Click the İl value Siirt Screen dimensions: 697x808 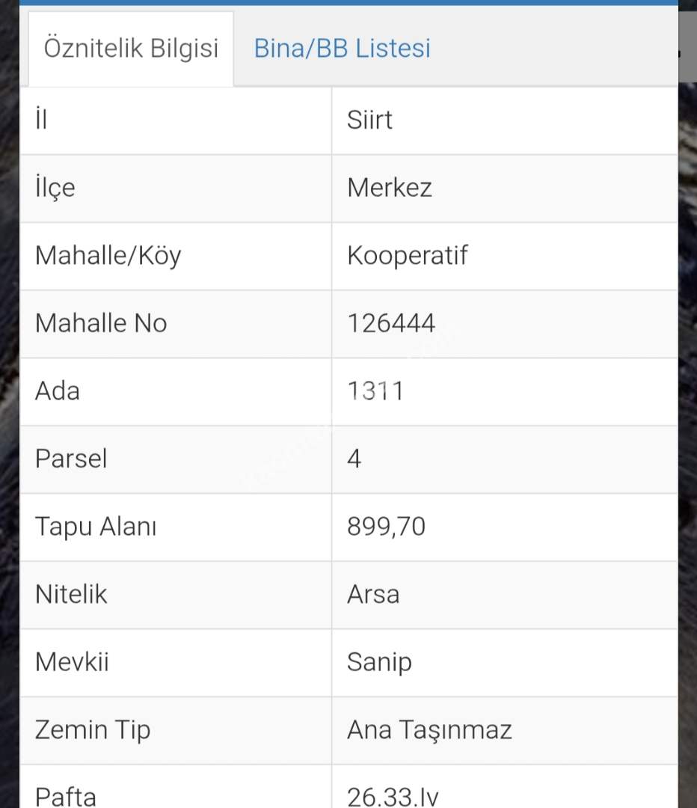pyautogui.click(x=369, y=120)
